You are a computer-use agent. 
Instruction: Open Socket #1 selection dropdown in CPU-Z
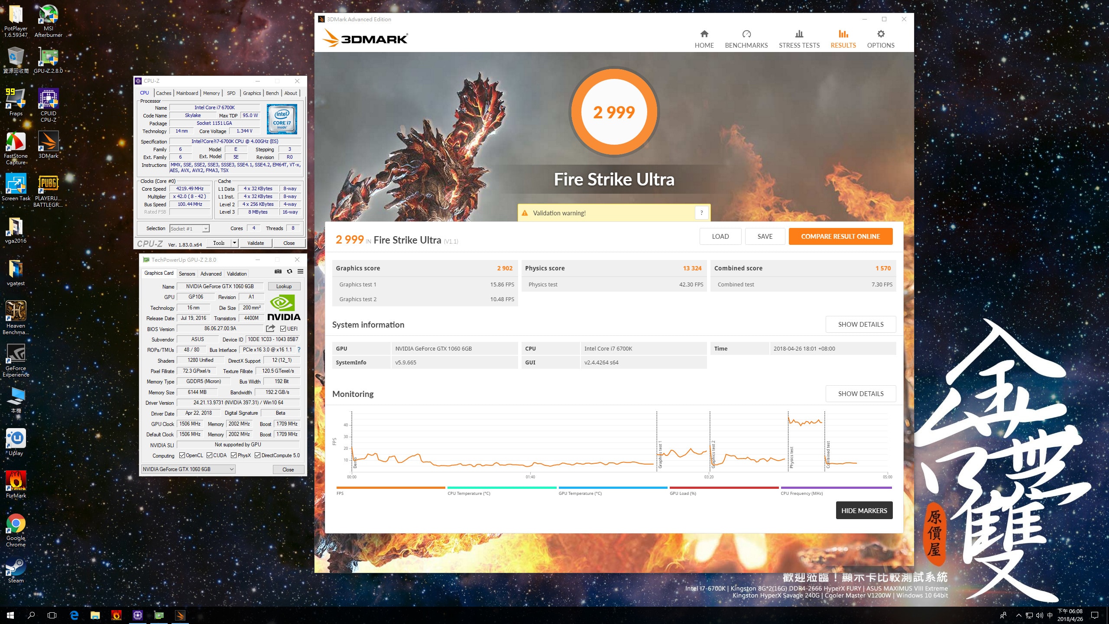tap(189, 228)
